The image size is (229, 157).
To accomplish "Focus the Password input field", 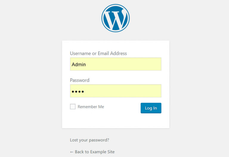I will click(x=116, y=91).
